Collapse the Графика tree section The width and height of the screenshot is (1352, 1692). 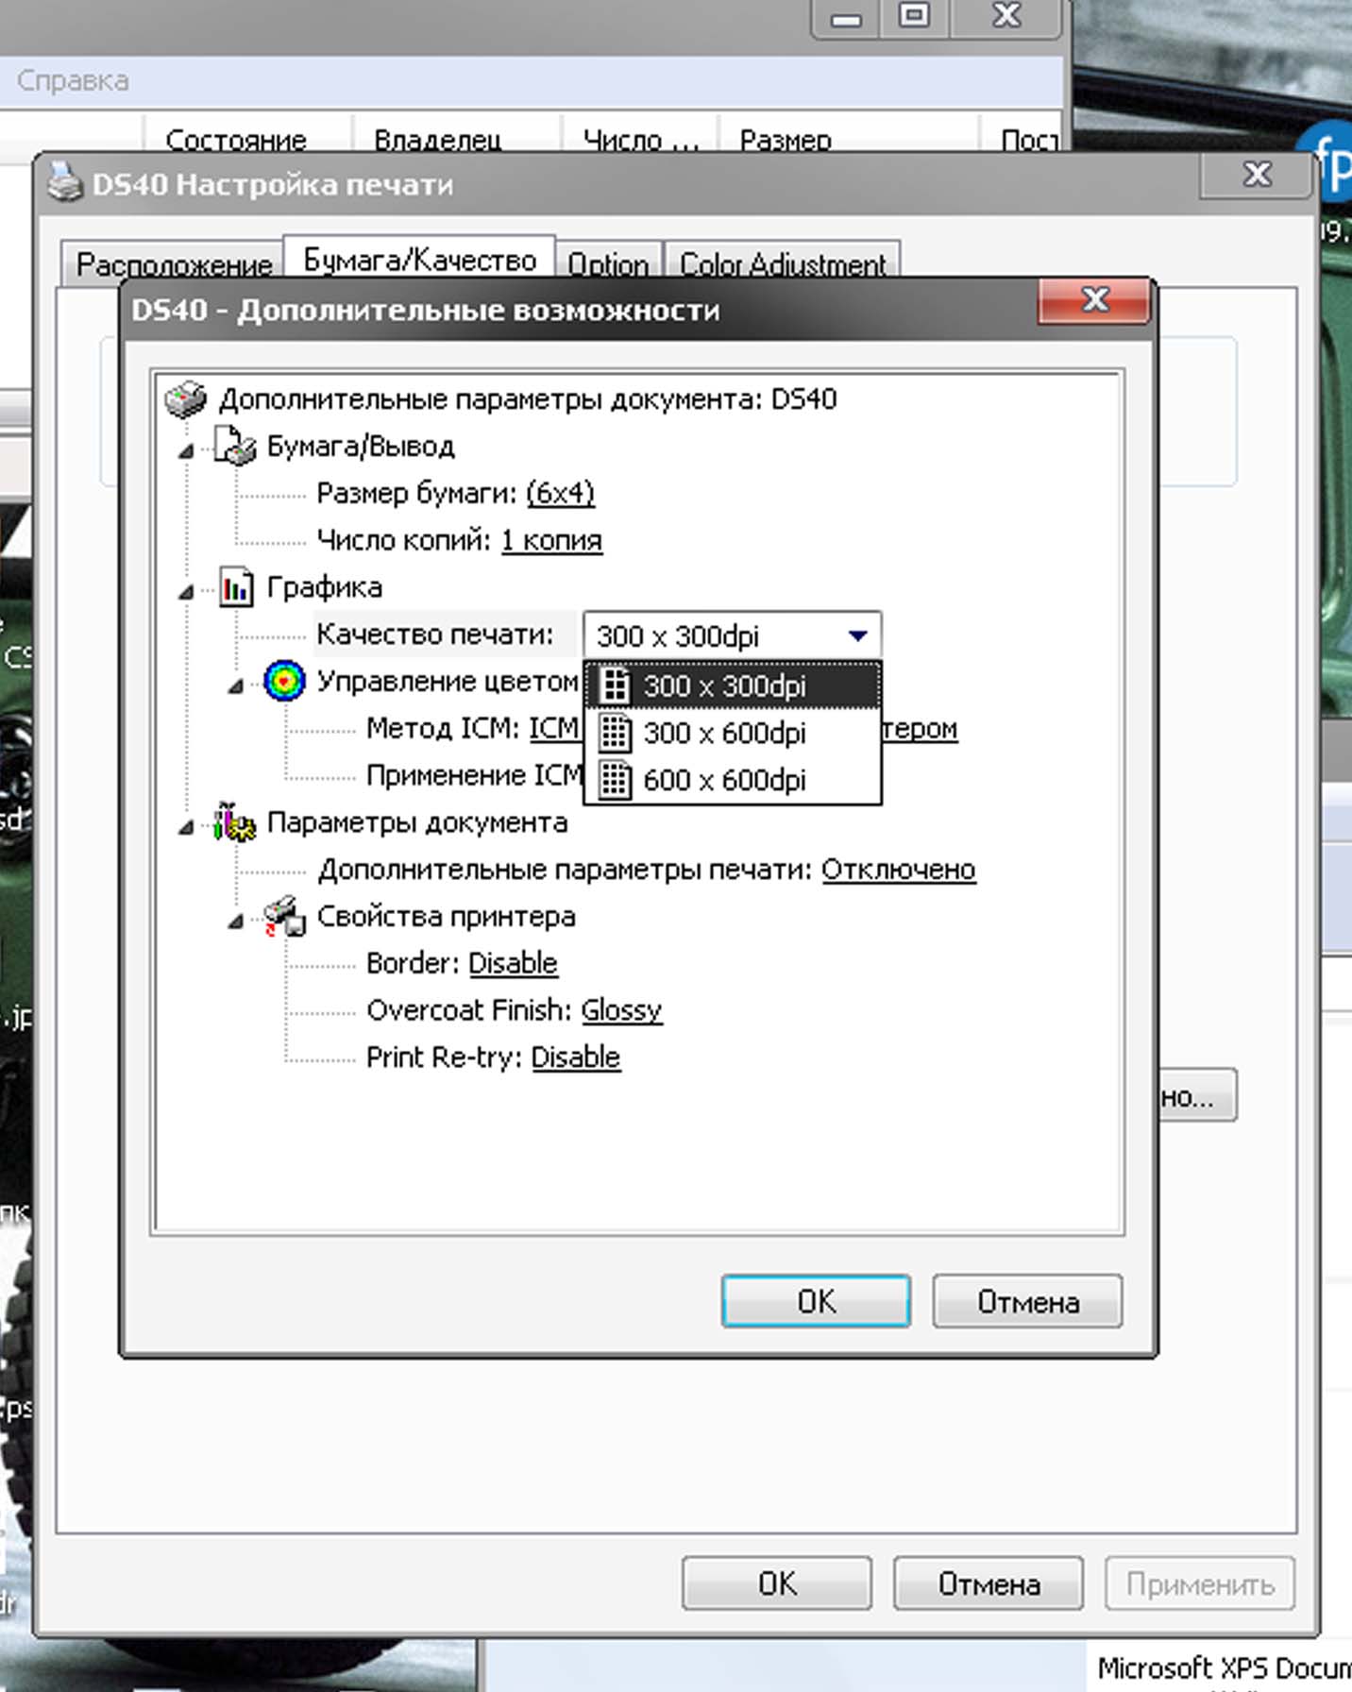[x=187, y=593]
